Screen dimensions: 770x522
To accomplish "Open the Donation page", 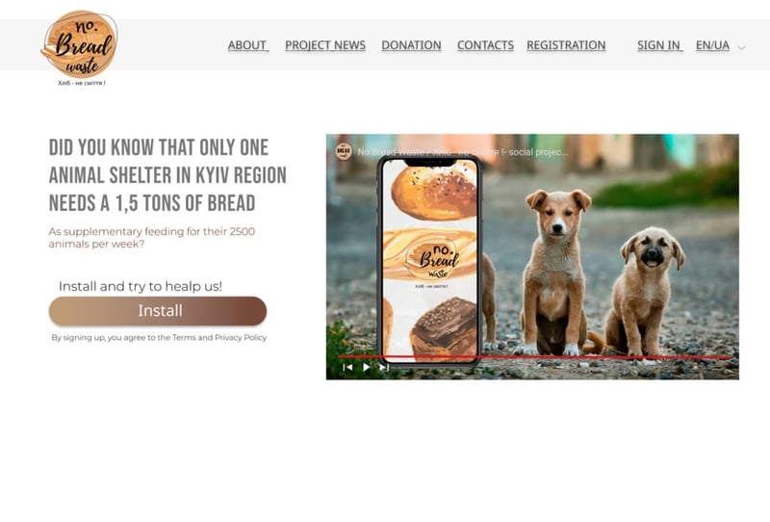I will pos(412,45).
